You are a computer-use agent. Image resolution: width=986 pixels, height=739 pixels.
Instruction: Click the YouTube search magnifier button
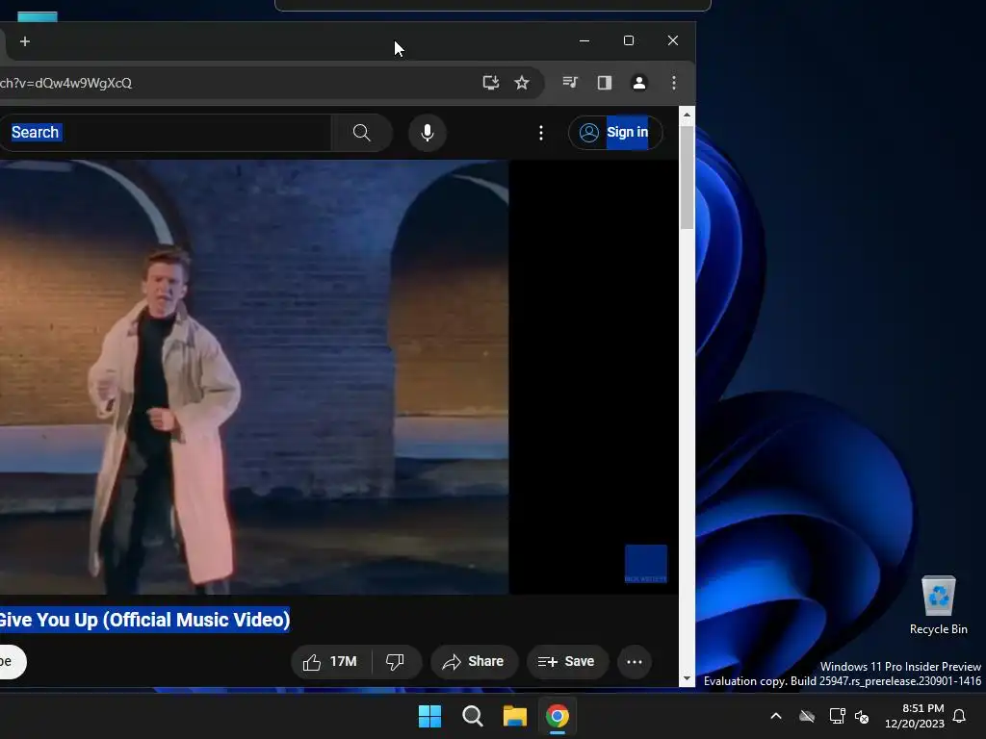pyautogui.click(x=362, y=133)
